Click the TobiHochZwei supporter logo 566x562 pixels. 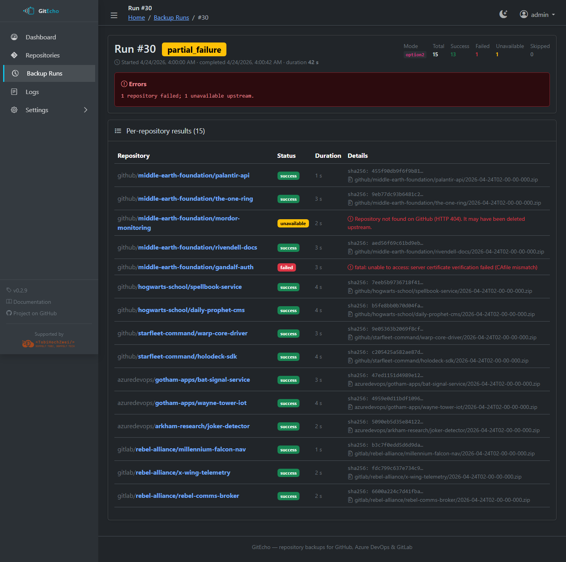pos(49,343)
